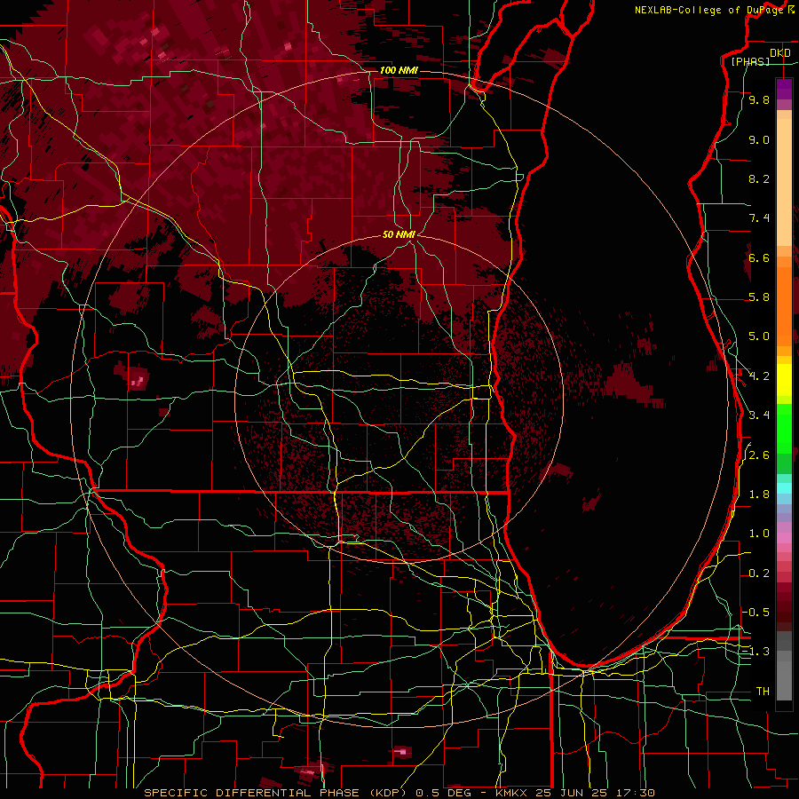Select the pink segment of color scale
This screenshot has width=799, height=799.
784,538
